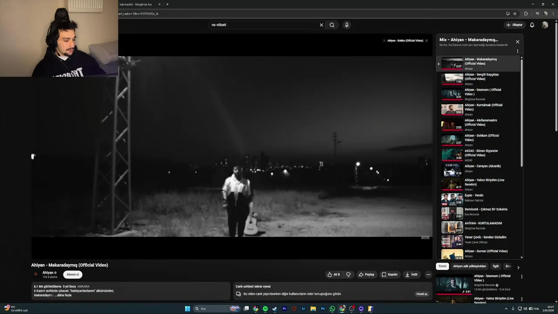Subscribe with the Abone ol button
The height and width of the screenshot is (314, 558).
click(x=73, y=274)
